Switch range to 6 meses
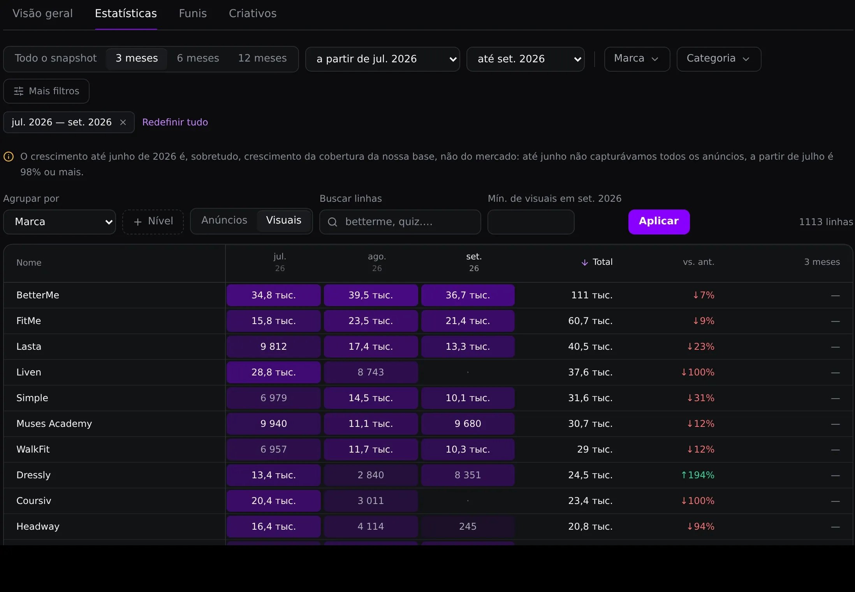This screenshot has height=592, width=855. tap(198, 58)
